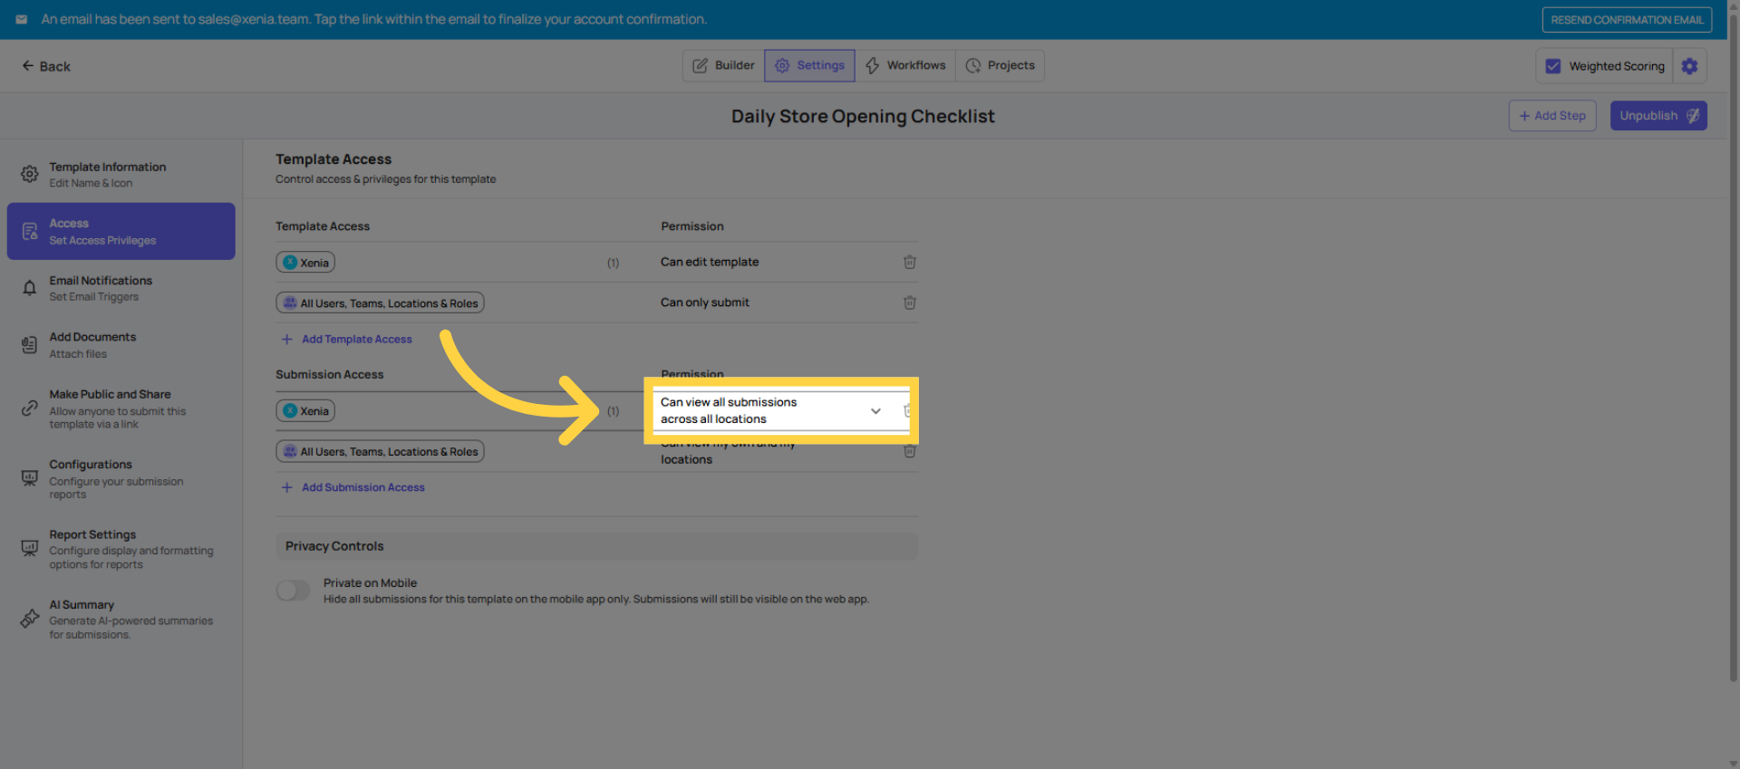Enable the Private on Mobile toggle
This screenshot has height=769, width=1740.
293,591
